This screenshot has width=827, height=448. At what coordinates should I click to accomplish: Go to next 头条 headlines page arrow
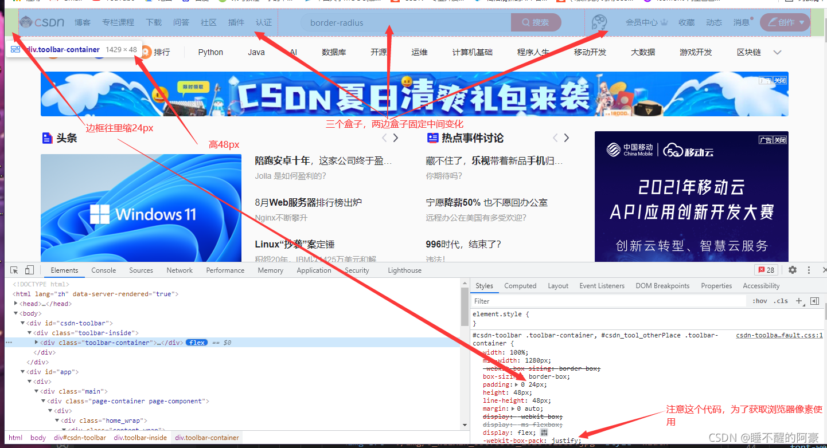[x=395, y=138]
